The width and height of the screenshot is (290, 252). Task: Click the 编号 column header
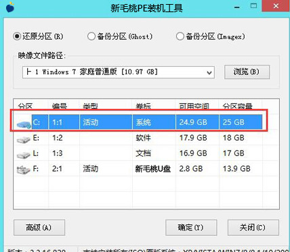[x=60, y=106]
